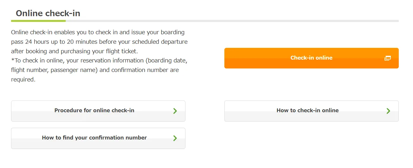Click the green arrow beside How to check-in online
Screen dimensions: 413x168
pos(388,111)
